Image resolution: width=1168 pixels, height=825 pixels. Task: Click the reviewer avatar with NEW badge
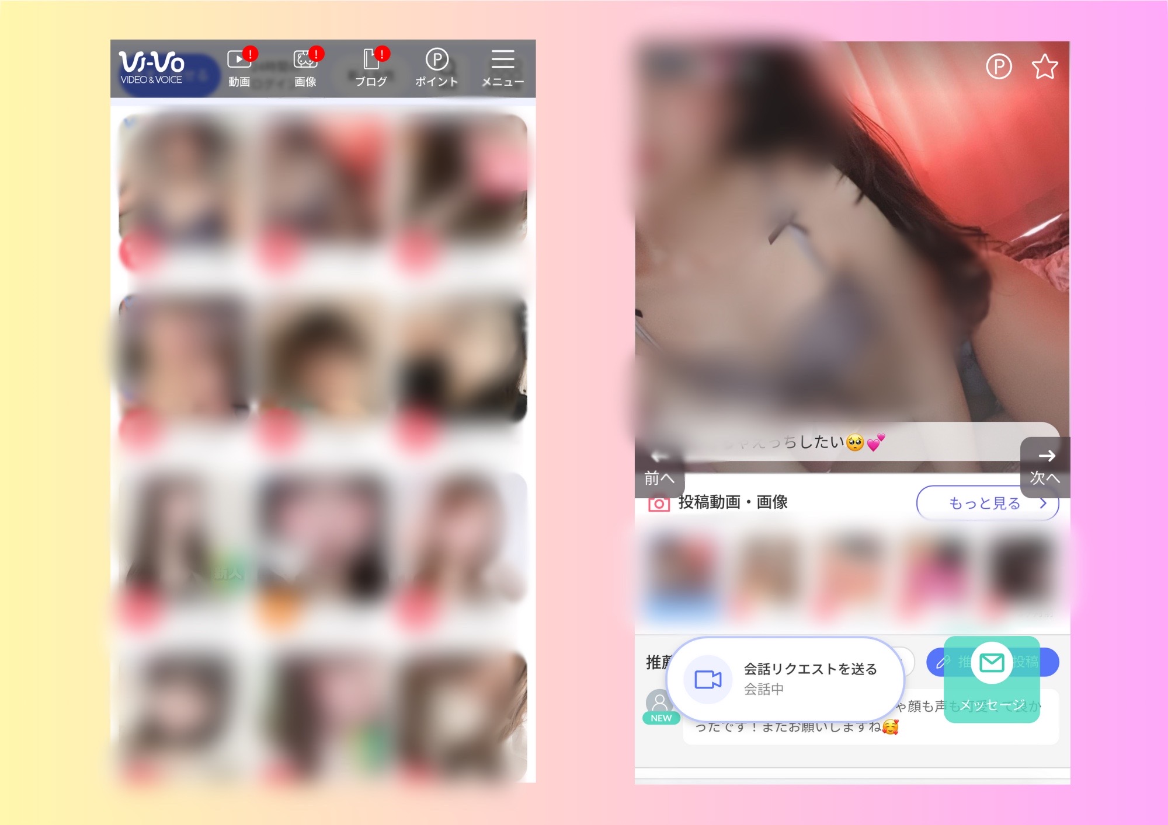[x=660, y=703]
